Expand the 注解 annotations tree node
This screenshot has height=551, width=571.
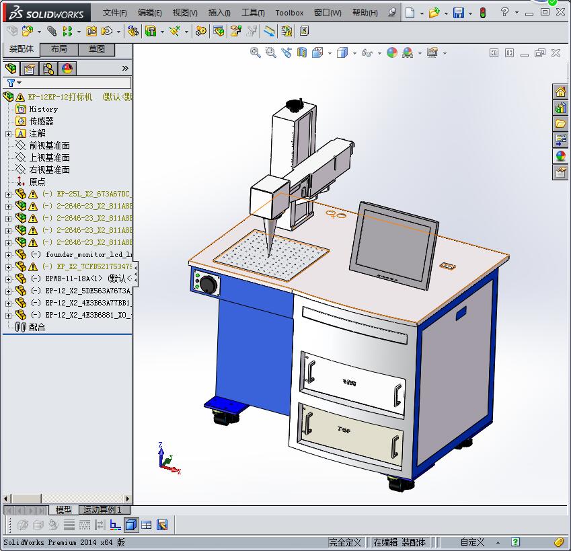pyautogui.click(x=8, y=134)
